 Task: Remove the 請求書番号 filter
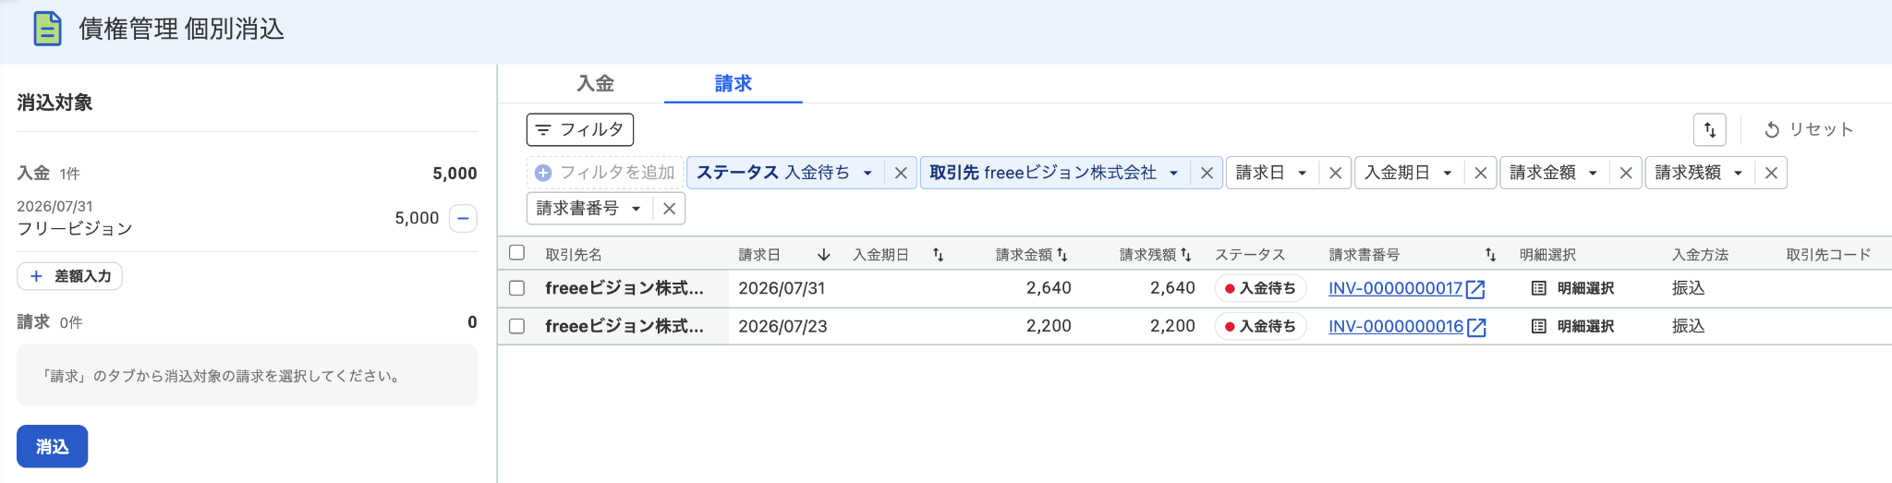[x=669, y=209]
